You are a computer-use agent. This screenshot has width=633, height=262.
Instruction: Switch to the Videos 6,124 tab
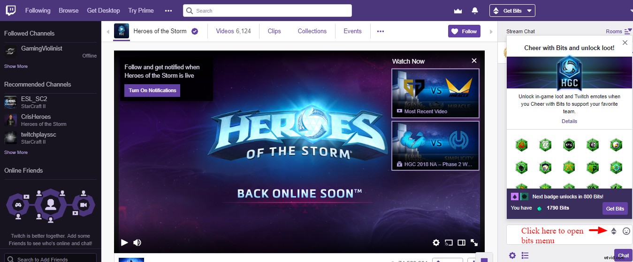[x=233, y=31]
